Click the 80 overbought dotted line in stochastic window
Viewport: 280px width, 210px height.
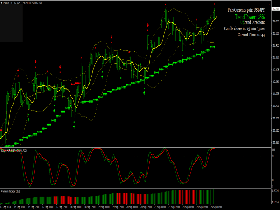[136, 156]
